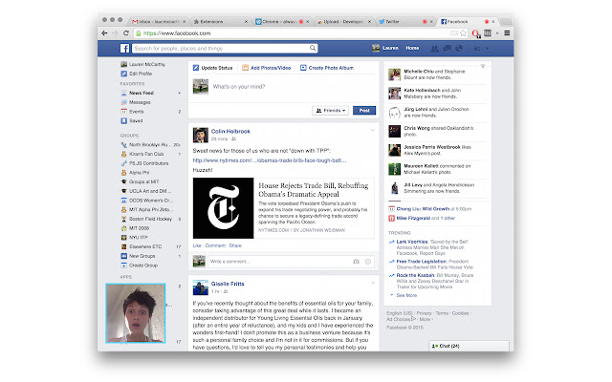612x382 pixels.
Task: Switch to the Extensions tab
Action: pyautogui.click(x=220, y=21)
